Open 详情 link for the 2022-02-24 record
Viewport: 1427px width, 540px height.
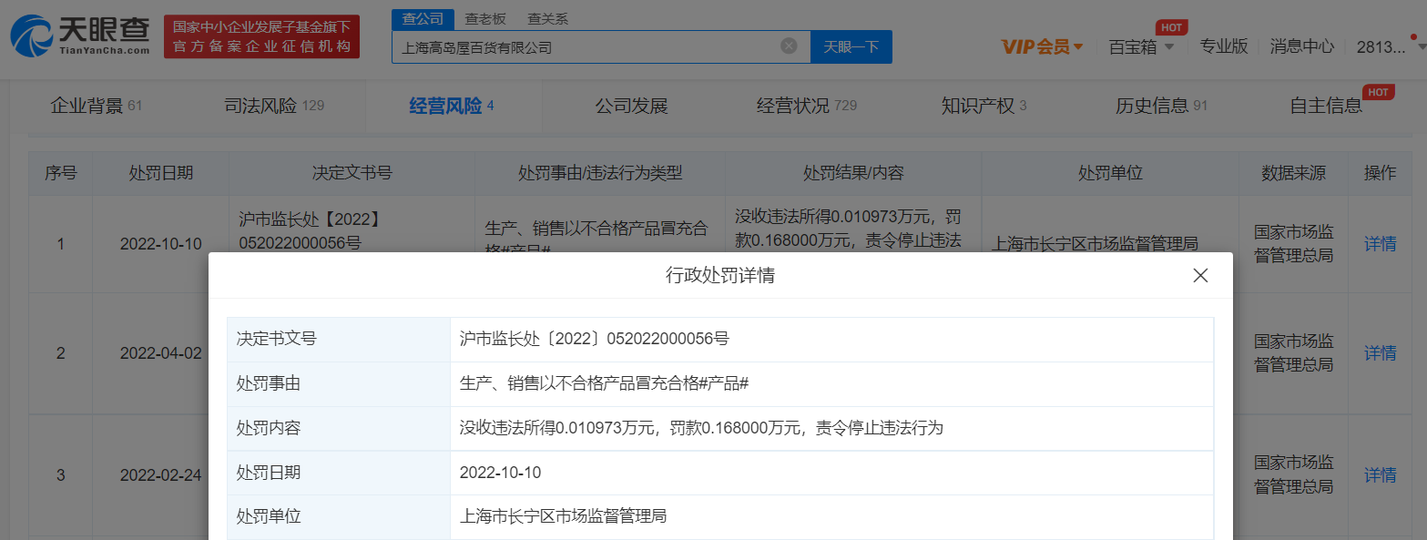[1380, 474]
